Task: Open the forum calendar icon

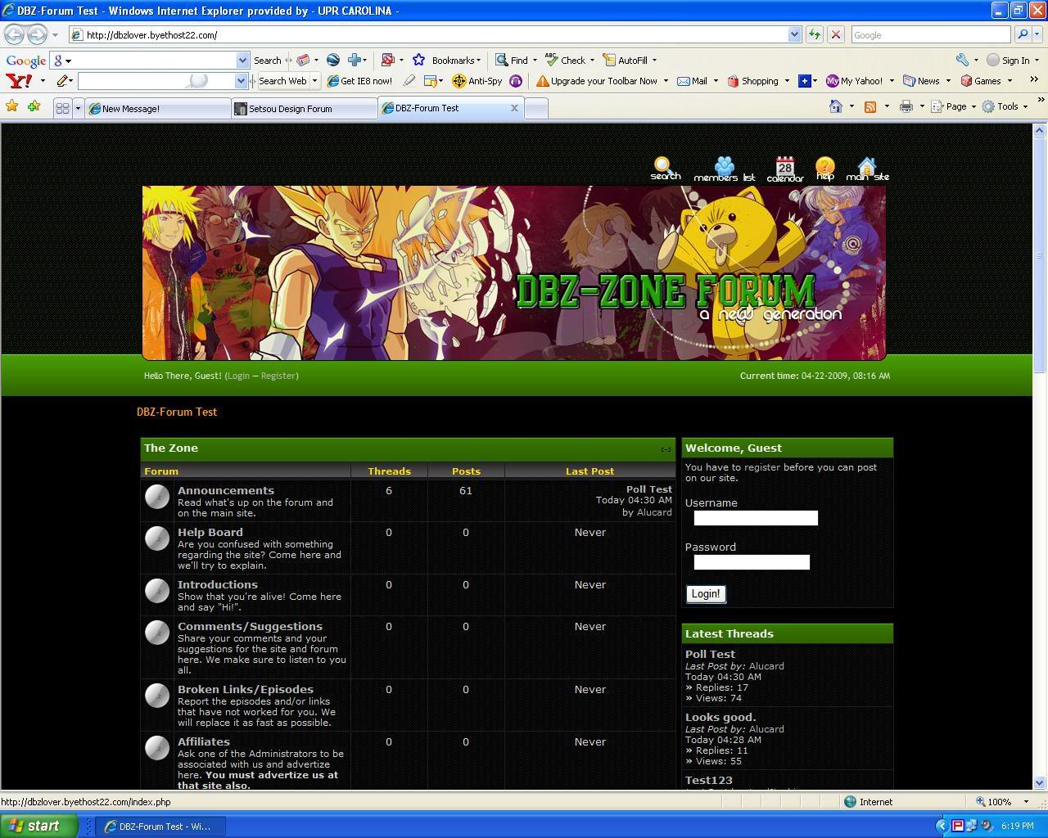Action: coord(784,169)
